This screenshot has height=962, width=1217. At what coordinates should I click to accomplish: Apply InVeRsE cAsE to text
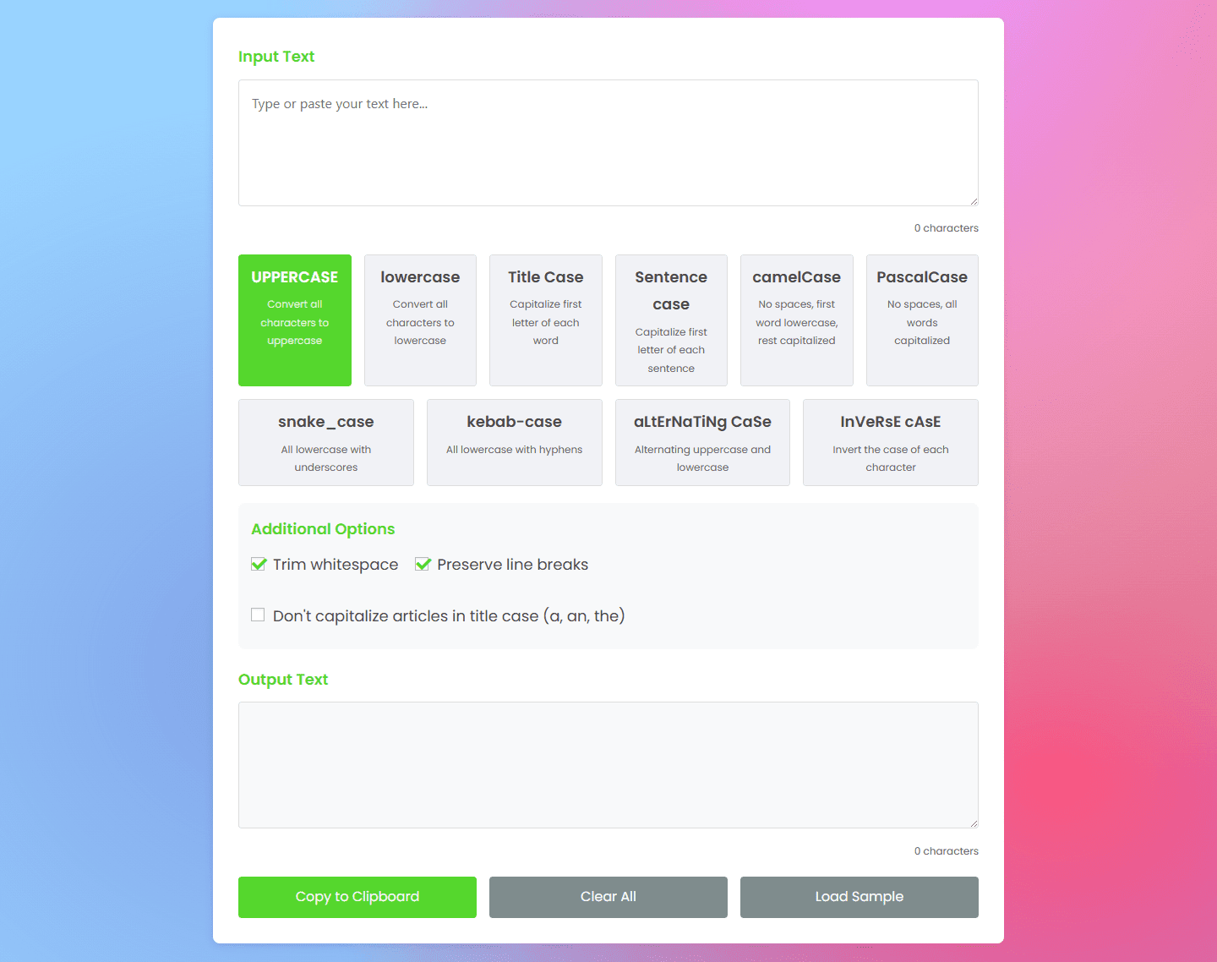click(890, 442)
